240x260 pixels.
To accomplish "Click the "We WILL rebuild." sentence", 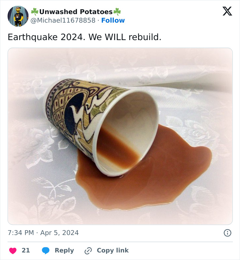I will (x=125, y=37).
